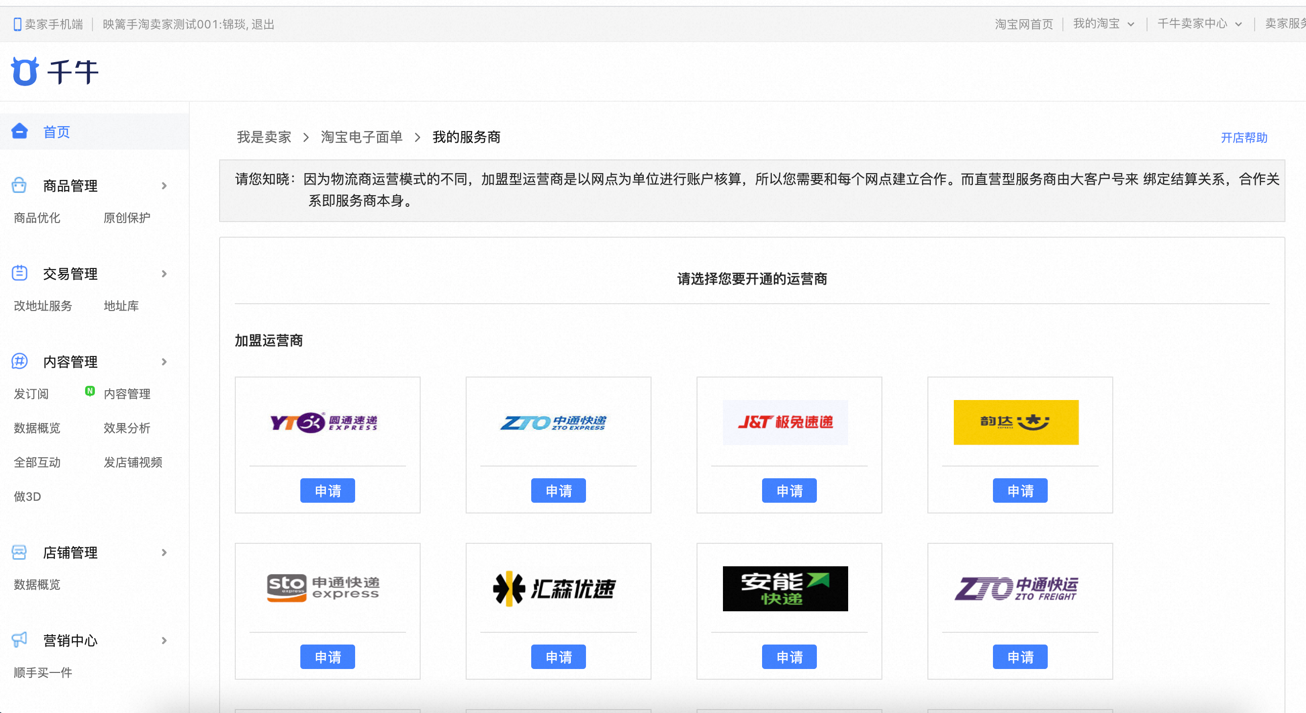Click the green N badge near 发订阅
This screenshot has width=1306, height=713.
click(x=90, y=391)
